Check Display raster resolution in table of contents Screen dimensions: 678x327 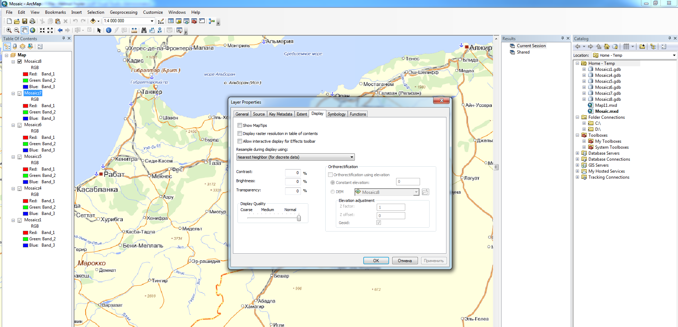point(240,134)
